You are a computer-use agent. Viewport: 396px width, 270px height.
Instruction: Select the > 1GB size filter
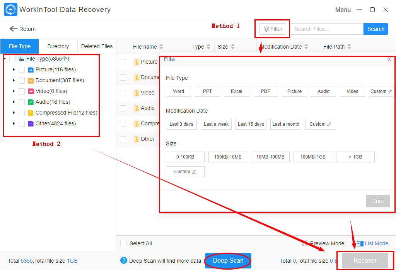(x=355, y=157)
